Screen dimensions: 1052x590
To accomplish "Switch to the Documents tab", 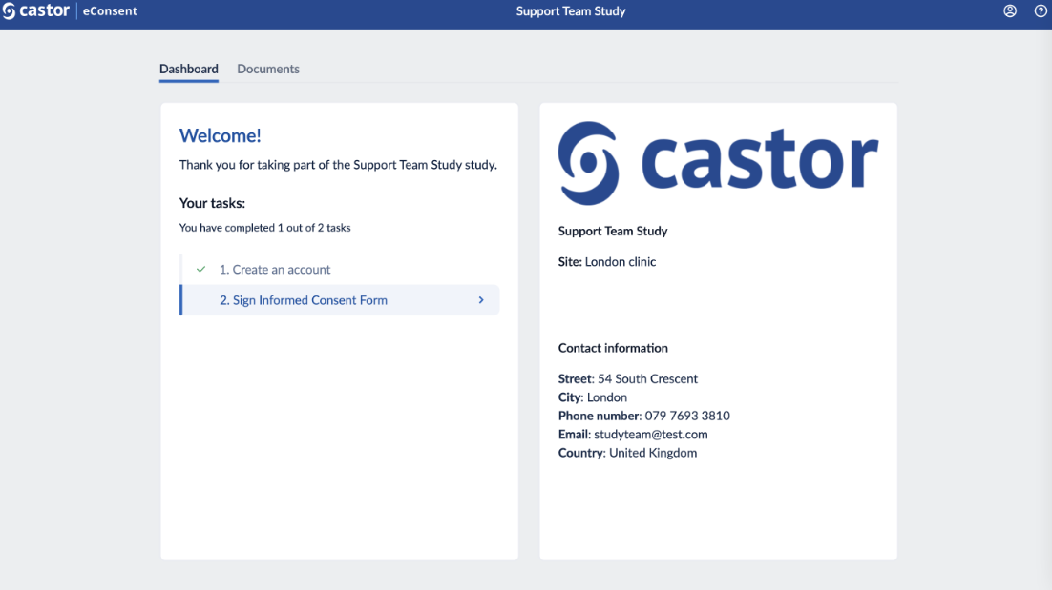I will point(267,69).
